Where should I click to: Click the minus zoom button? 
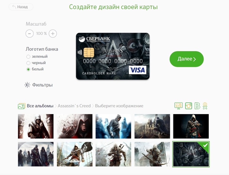29,34
